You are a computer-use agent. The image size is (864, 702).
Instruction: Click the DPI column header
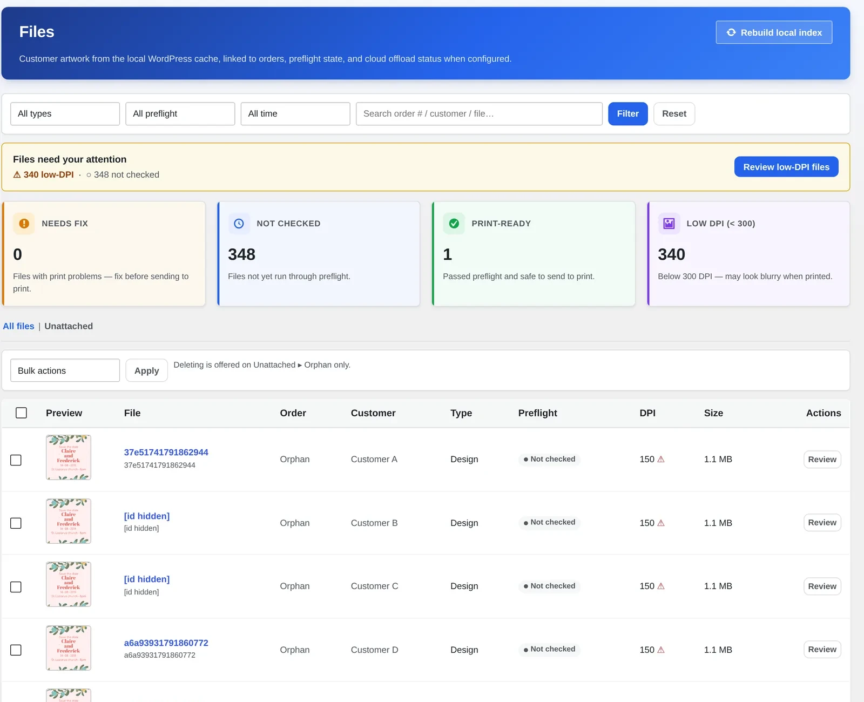(x=647, y=413)
